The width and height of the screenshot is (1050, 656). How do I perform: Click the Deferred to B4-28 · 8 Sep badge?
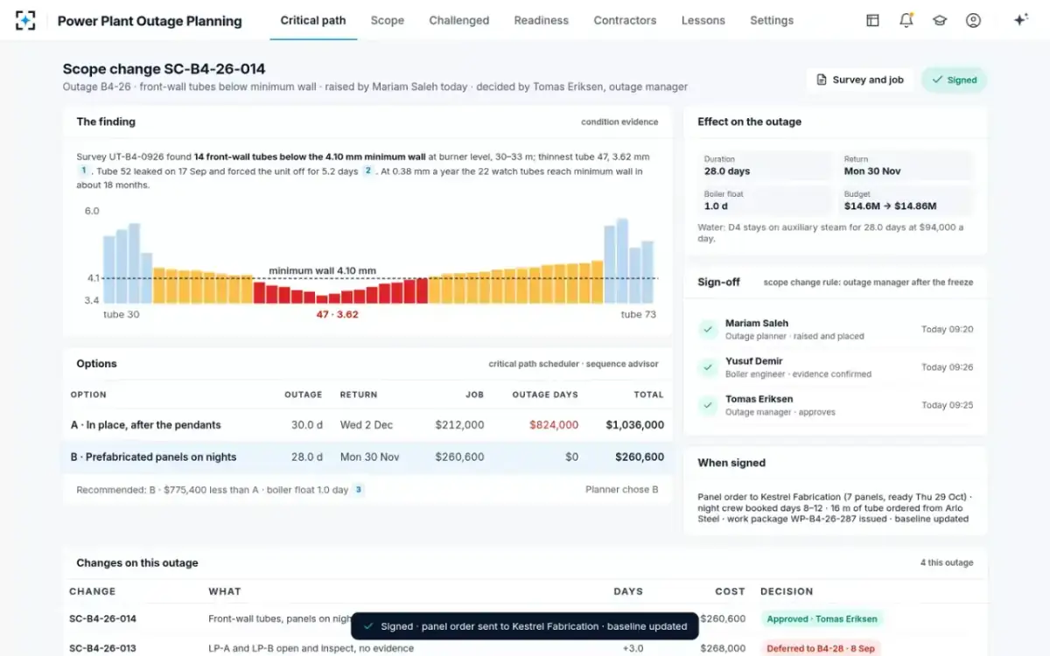point(820,648)
